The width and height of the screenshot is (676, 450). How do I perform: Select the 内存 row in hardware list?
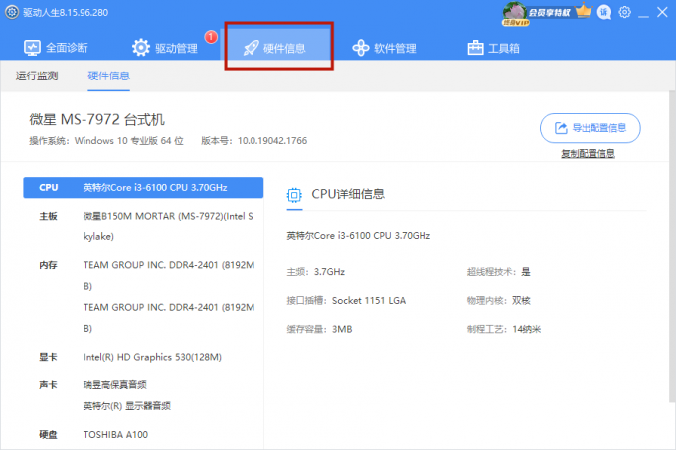pos(143,297)
